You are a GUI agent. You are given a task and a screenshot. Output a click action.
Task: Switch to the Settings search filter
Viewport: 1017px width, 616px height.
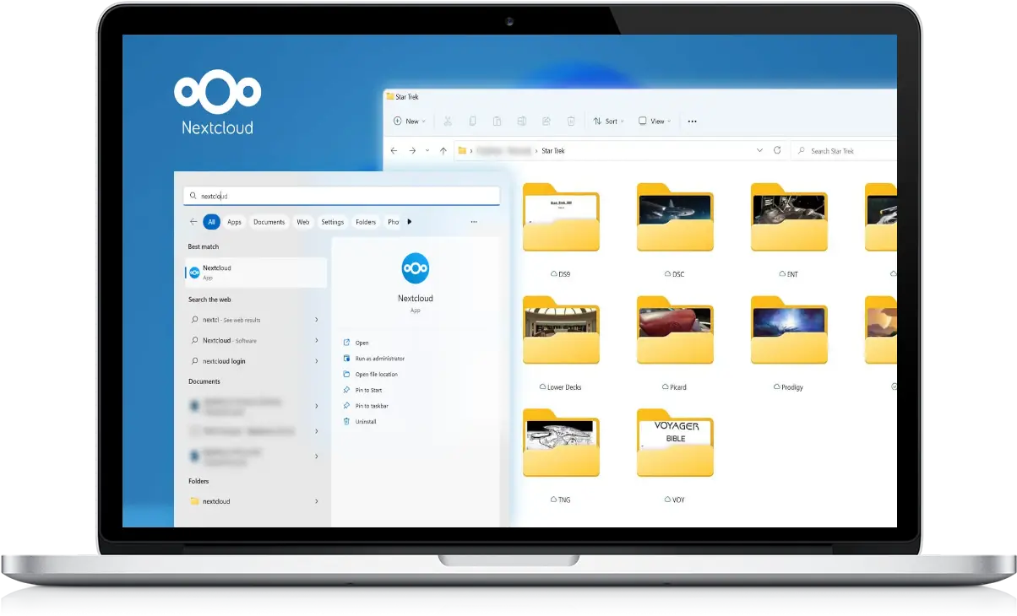pyautogui.click(x=333, y=222)
